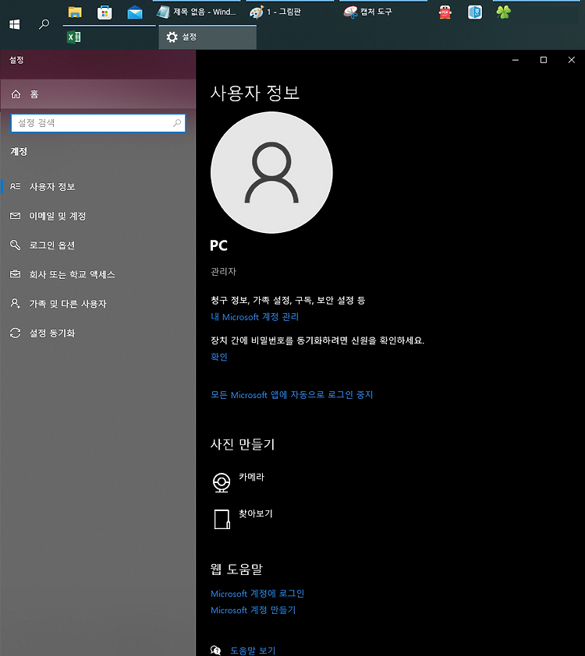
Task: Click the 홈 house icon
Action: [x=16, y=94]
